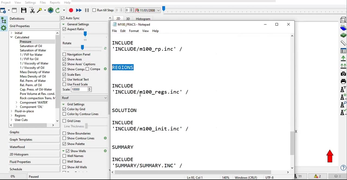Toggle the Scale Bars checkbox

(64, 75)
